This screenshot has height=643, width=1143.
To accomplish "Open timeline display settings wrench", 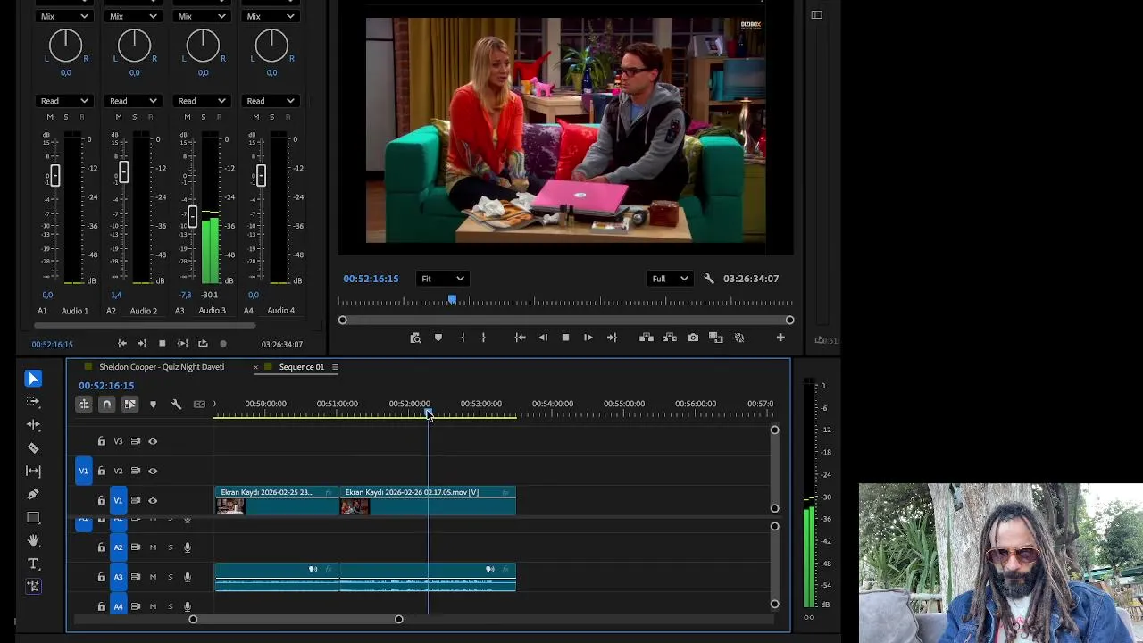I will (x=176, y=405).
